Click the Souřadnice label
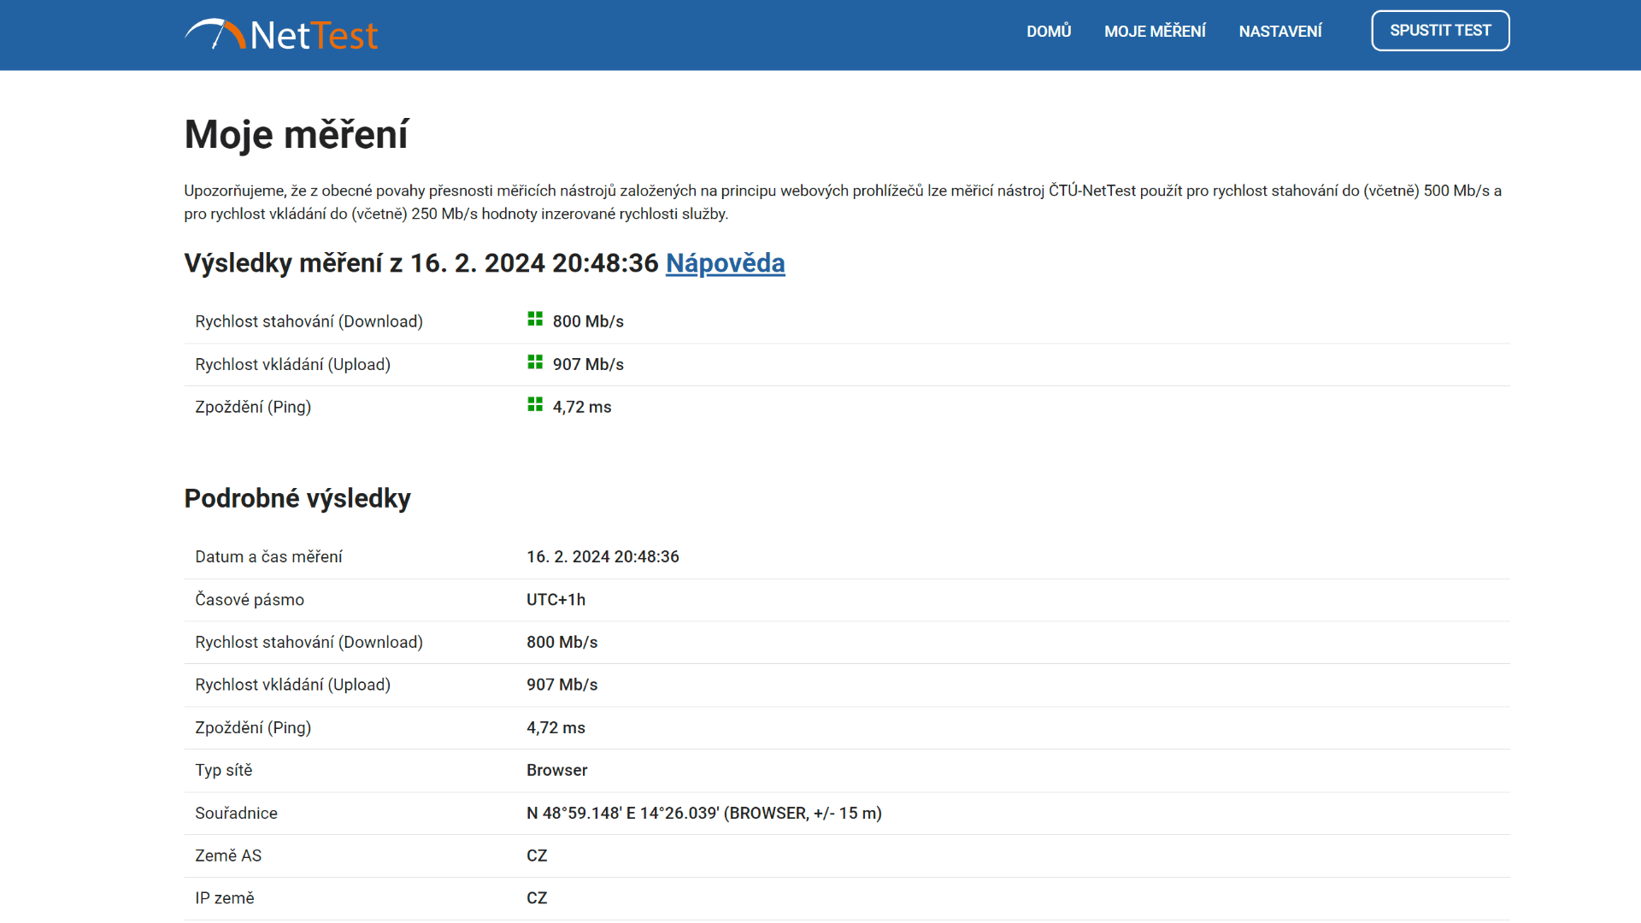The height and width of the screenshot is (923, 1641). coord(236,813)
